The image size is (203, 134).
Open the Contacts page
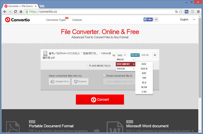(77, 20)
